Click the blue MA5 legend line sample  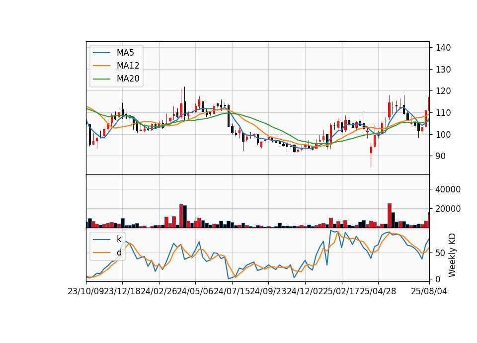coord(101,53)
